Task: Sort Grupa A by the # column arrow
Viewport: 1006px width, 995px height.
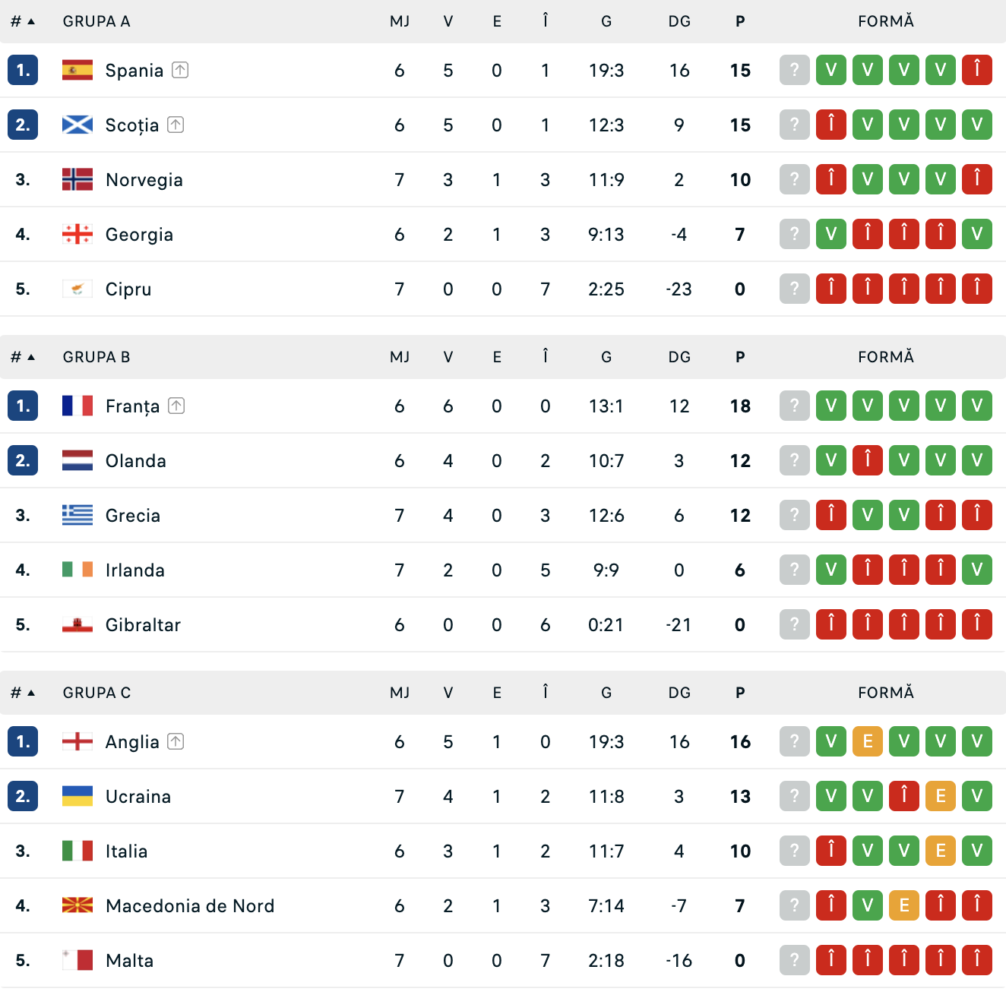Action: 23,21
